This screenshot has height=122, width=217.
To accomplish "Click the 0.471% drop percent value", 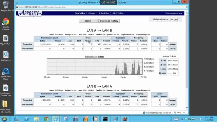I will click(x=107, y=44).
